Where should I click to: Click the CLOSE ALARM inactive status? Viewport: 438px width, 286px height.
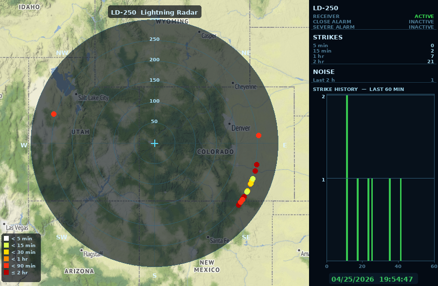[421, 21]
